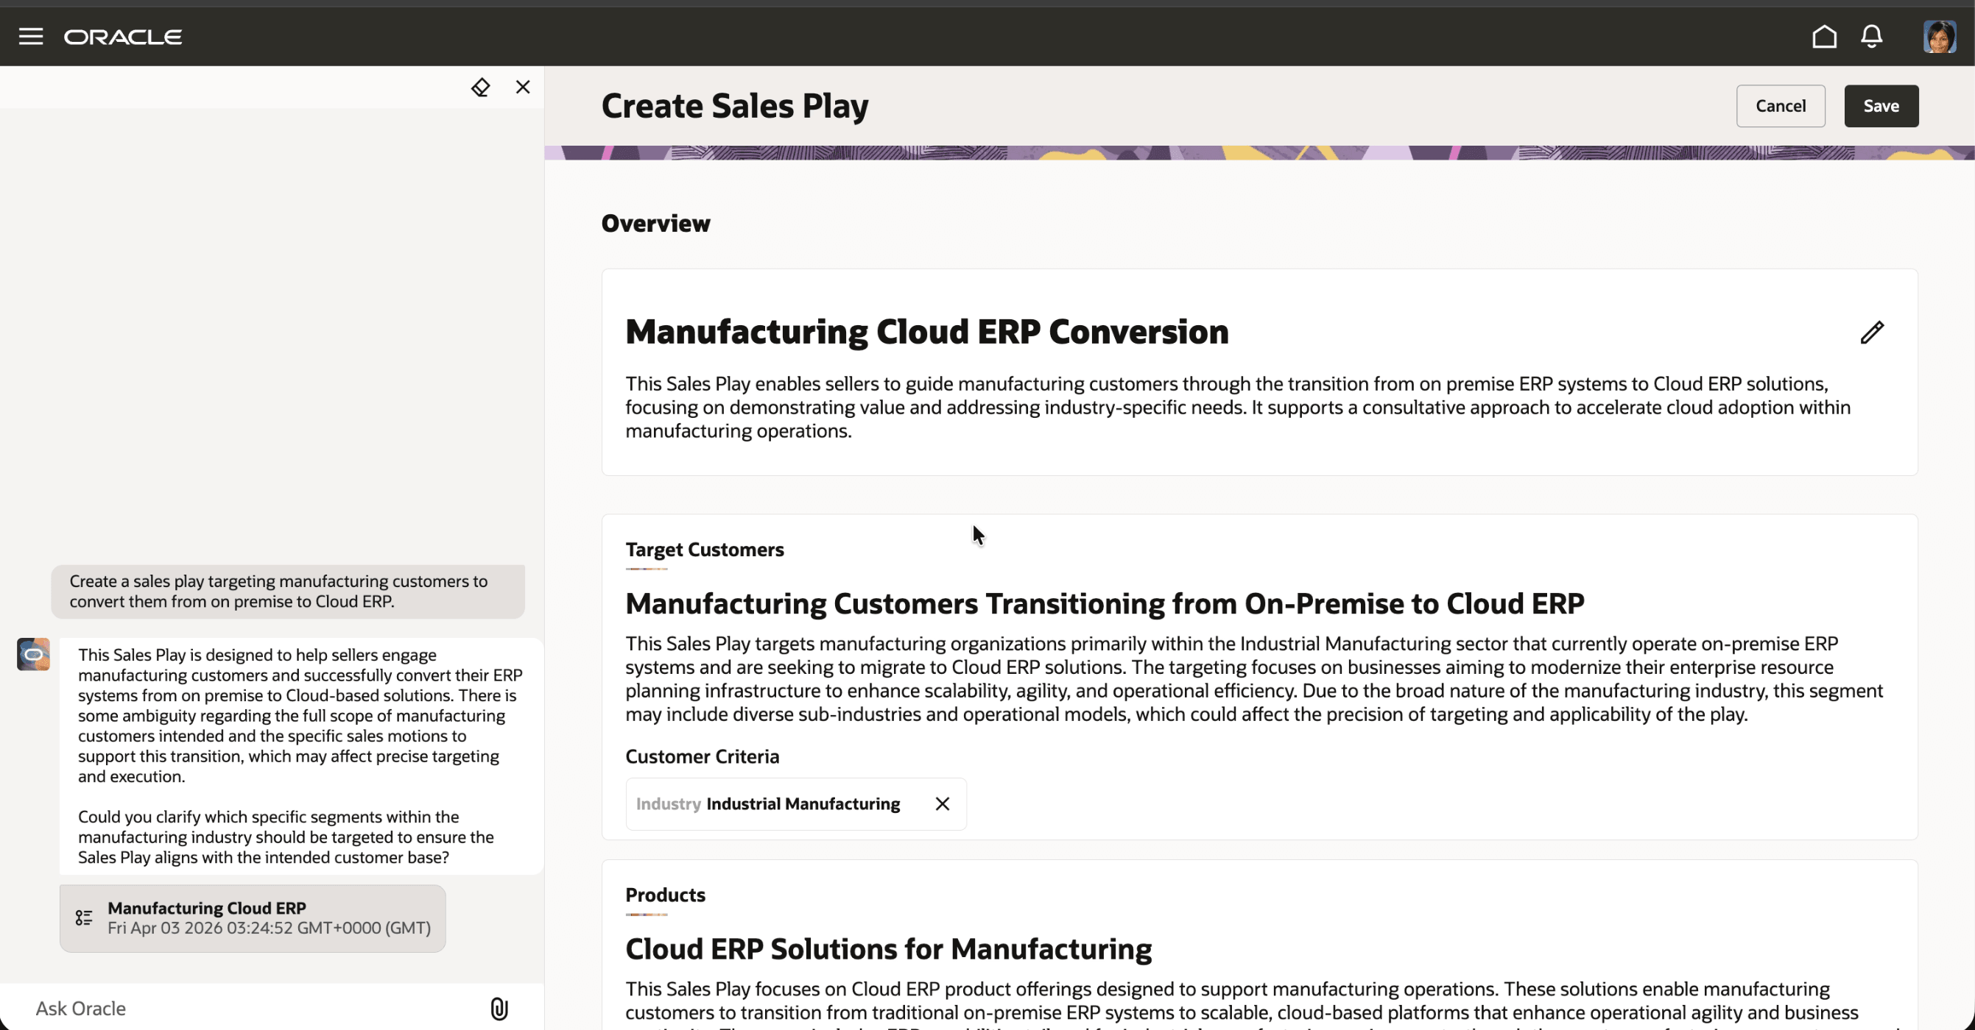The height and width of the screenshot is (1030, 1975).
Task: Open the user profile avatar
Action: tap(1939, 37)
